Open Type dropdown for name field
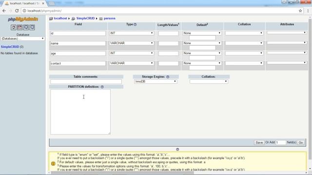The image size is (312, 175). pyautogui.click(x=132, y=43)
